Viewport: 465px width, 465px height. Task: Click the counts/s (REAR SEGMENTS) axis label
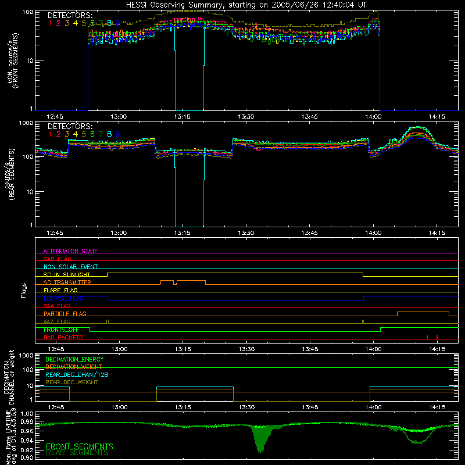click(9, 174)
